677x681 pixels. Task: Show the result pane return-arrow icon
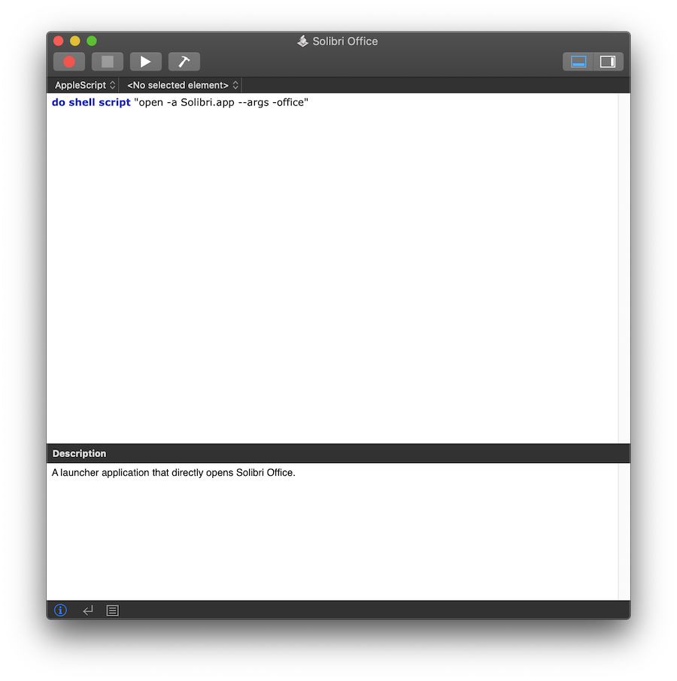click(88, 610)
